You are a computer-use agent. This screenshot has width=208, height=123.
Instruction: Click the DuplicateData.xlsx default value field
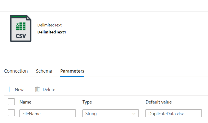(173, 114)
